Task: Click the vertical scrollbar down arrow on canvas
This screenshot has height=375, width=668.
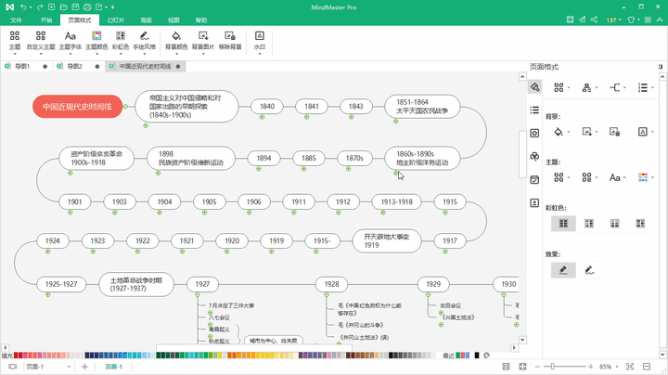Action: [x=522, y=340]
